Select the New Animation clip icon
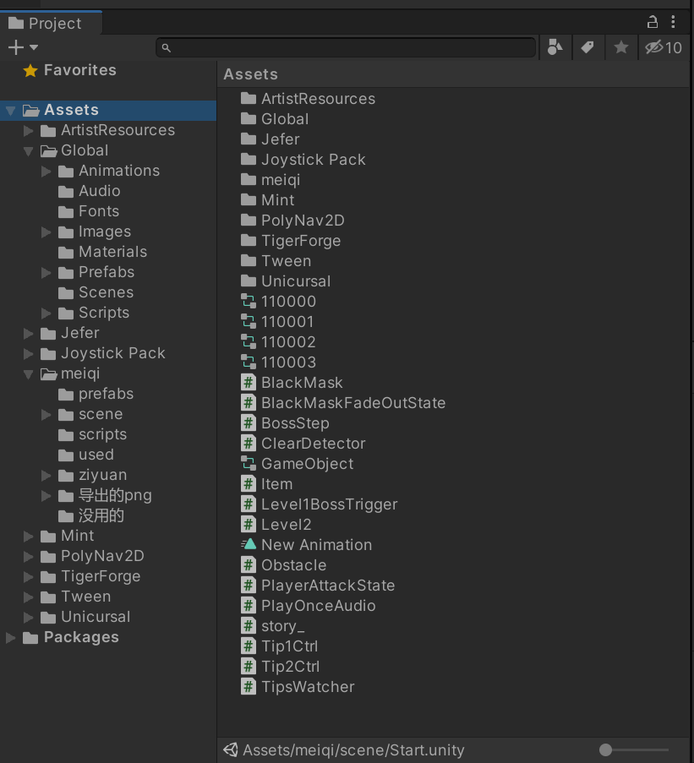This screenshot has height=763, width=694. 249,544
